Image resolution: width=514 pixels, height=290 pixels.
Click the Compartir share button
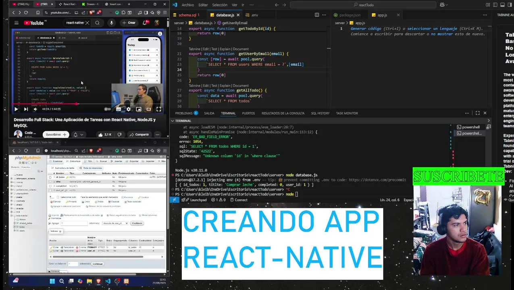[x=139, y=135]
